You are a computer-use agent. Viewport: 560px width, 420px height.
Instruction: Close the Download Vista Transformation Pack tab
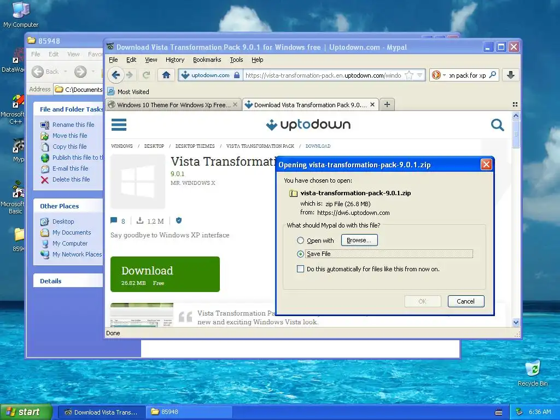click(x=372, y=104)
